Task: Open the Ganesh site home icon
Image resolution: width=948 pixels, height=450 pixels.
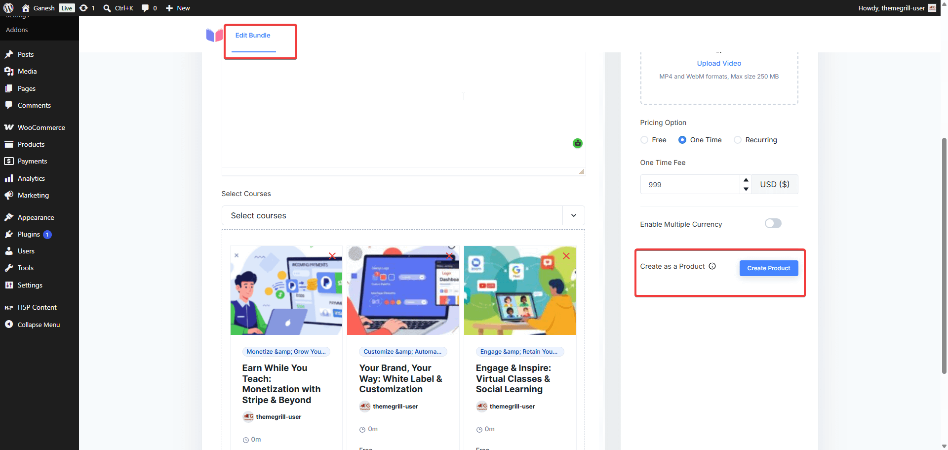Action: coord(26,8)
